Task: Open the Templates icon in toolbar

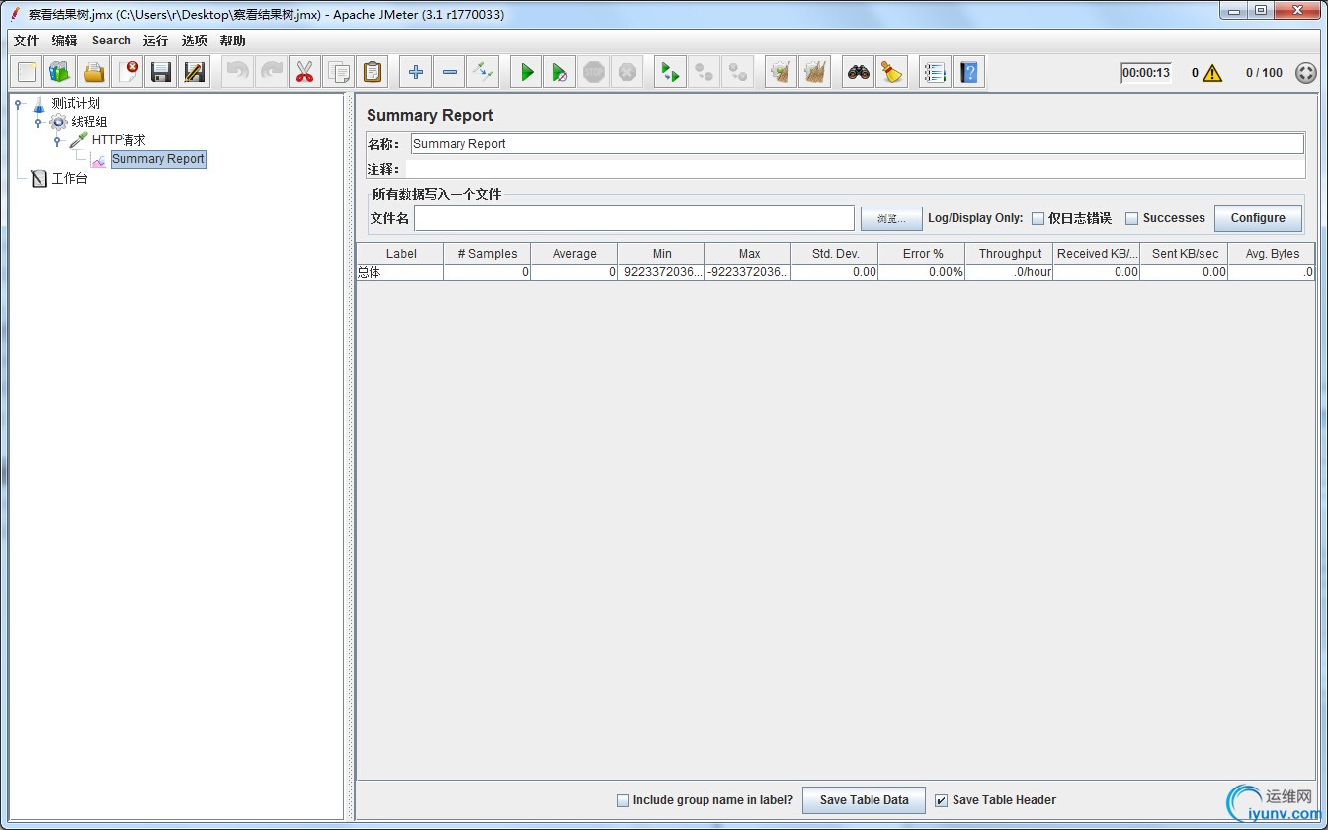Action: pyautogui.click(x=60, y=72)
